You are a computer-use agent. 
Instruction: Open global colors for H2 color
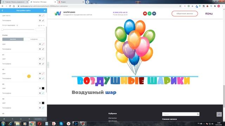point(40,73)
